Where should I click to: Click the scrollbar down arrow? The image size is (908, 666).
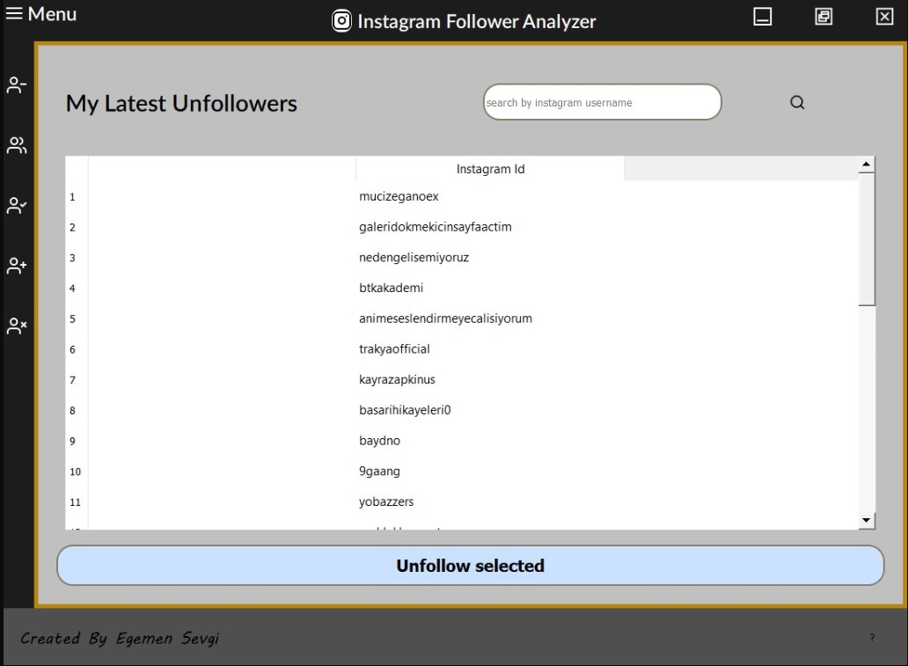coord(866,521)
